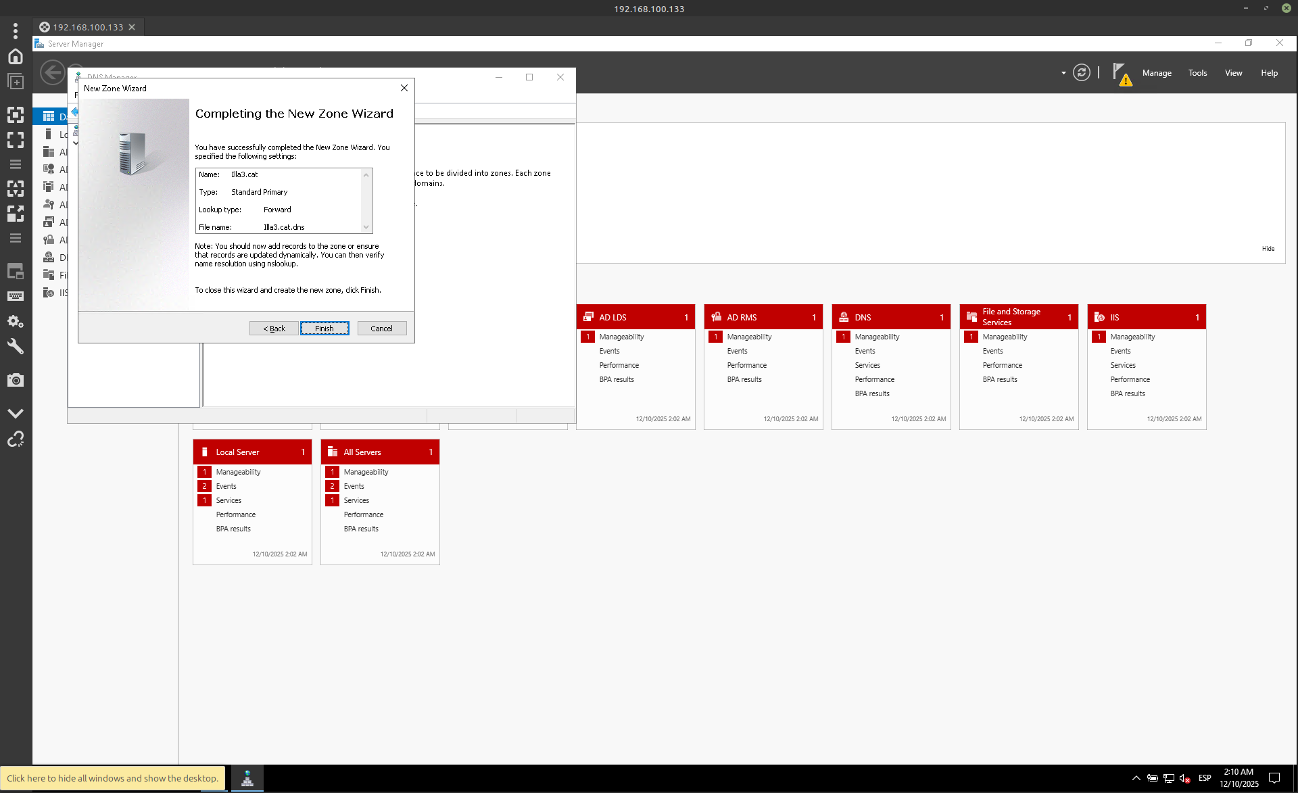Open Services under the DNS tile
1298x793 pixels.
[x=867, y=365]
